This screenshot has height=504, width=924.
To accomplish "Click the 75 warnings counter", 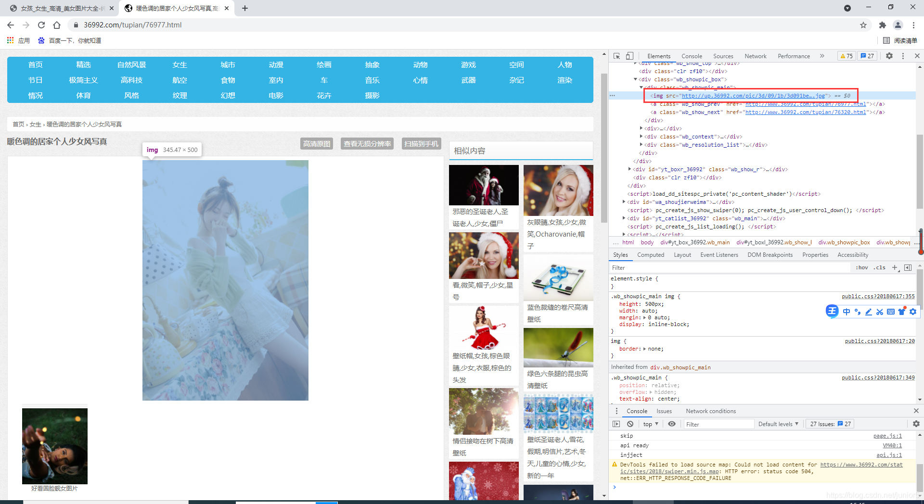I will (847, 56).
